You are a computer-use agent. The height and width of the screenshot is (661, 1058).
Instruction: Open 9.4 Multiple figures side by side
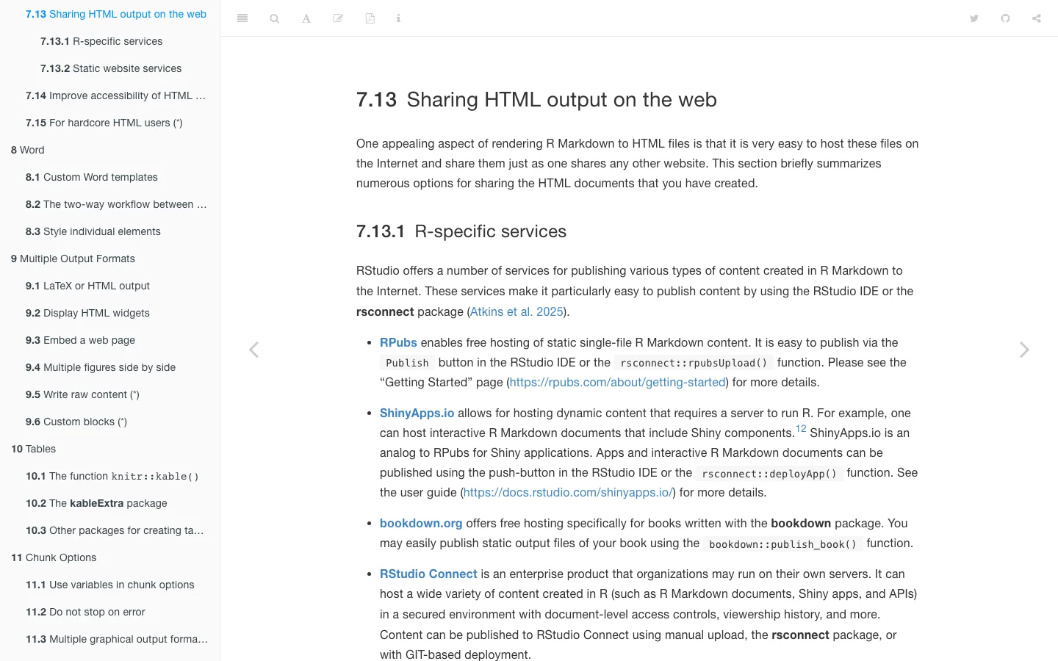click(x=101, y=367)
